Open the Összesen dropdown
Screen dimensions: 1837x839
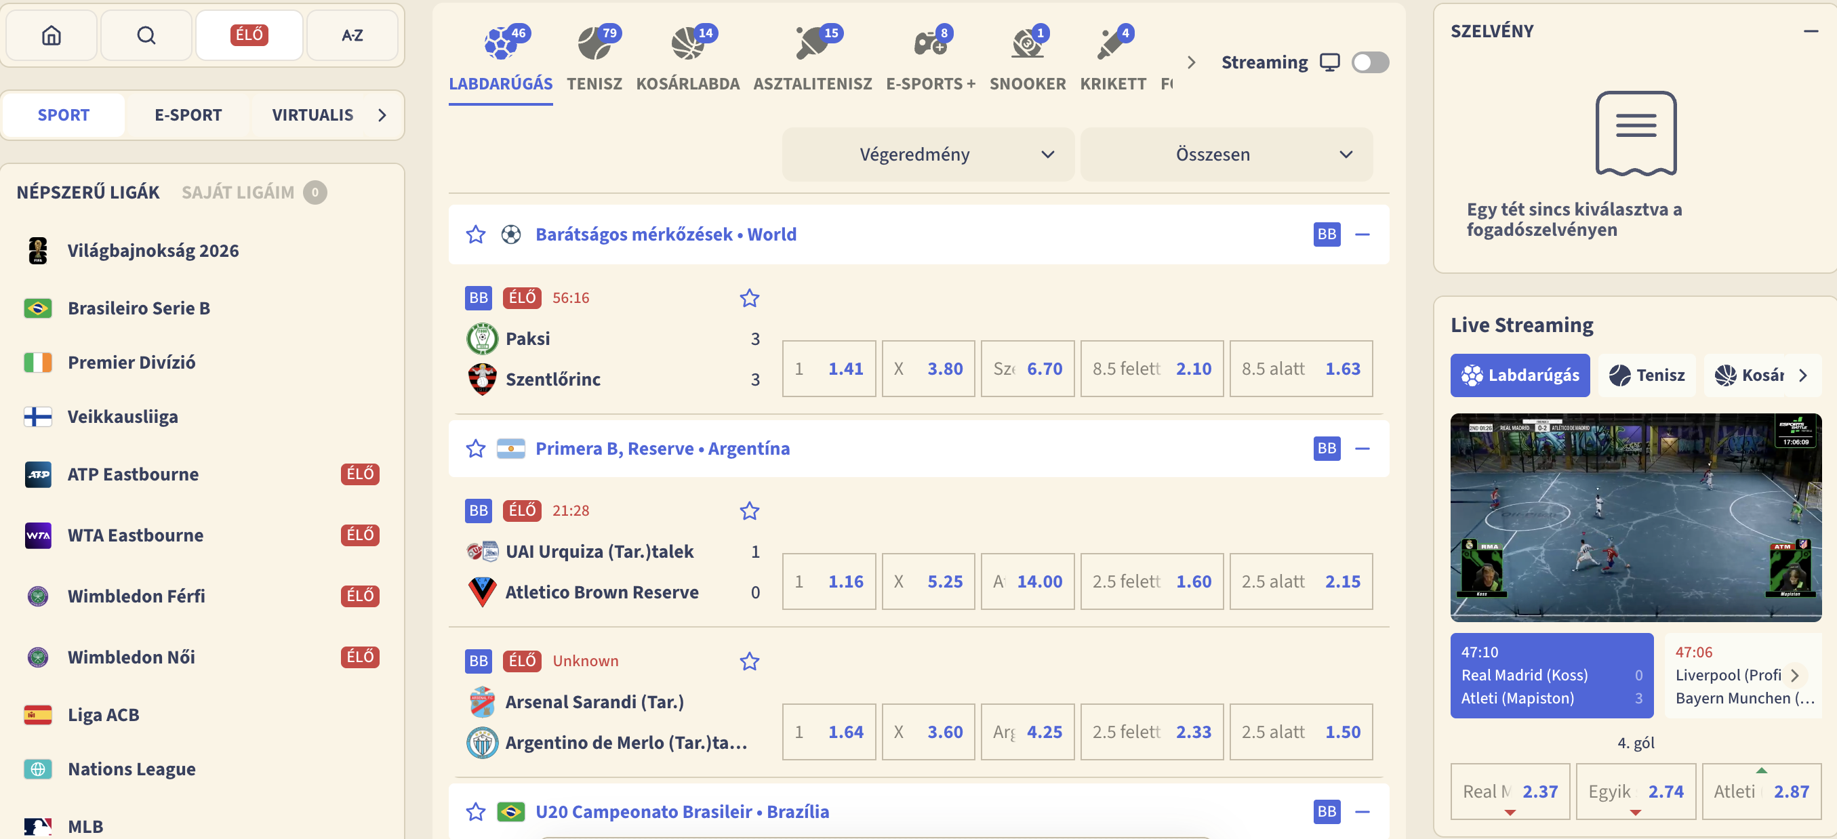click(x=1226, y=155)
